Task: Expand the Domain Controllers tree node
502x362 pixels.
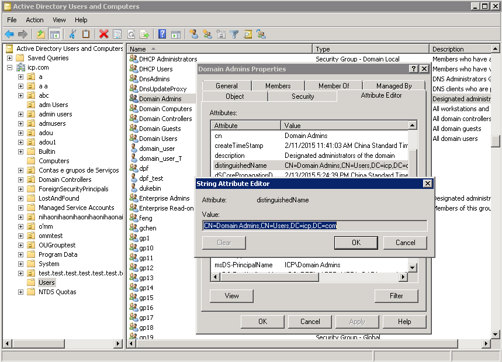Action: tap(21, 180)
